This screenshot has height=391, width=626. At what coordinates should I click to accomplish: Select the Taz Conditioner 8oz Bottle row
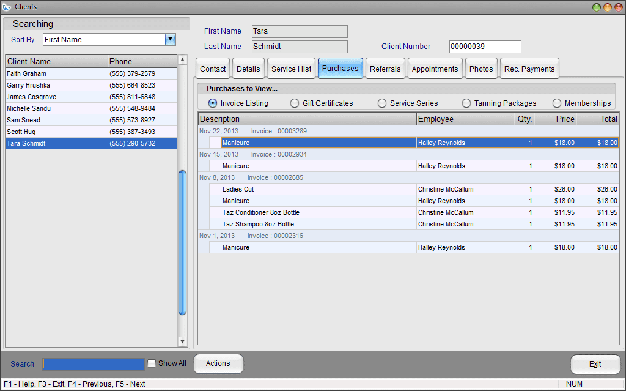click(x=414, y=212)
